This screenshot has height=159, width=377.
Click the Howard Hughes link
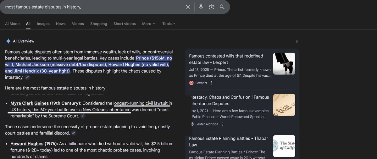coord(27,144)
